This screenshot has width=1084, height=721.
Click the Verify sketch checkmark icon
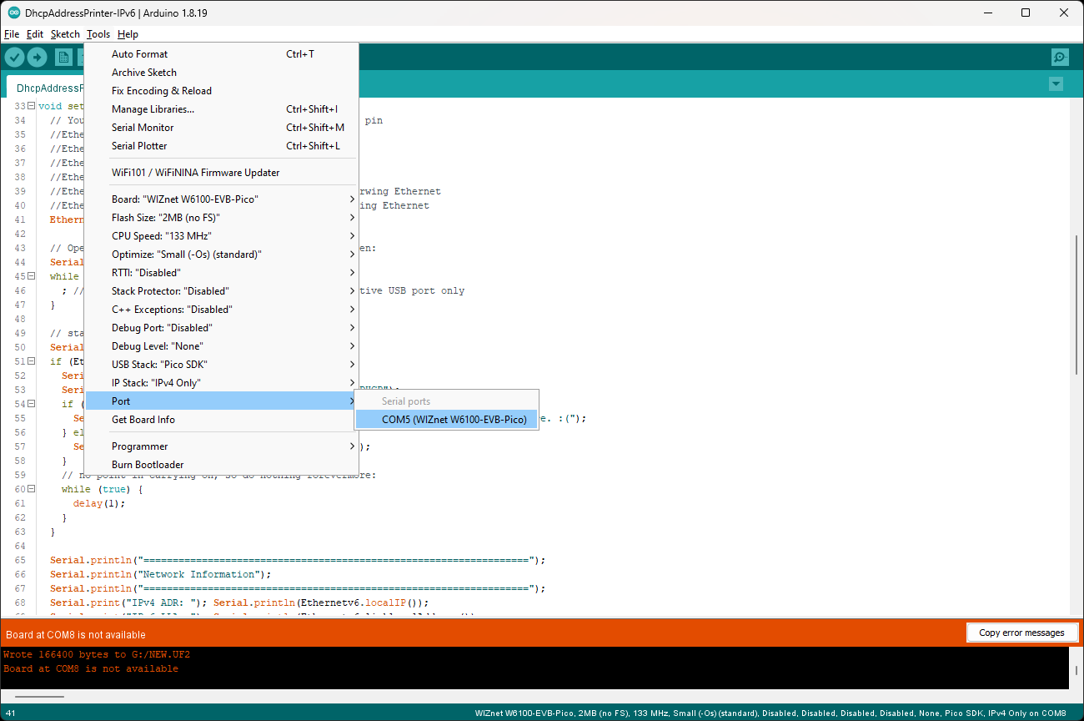[15, 57]
